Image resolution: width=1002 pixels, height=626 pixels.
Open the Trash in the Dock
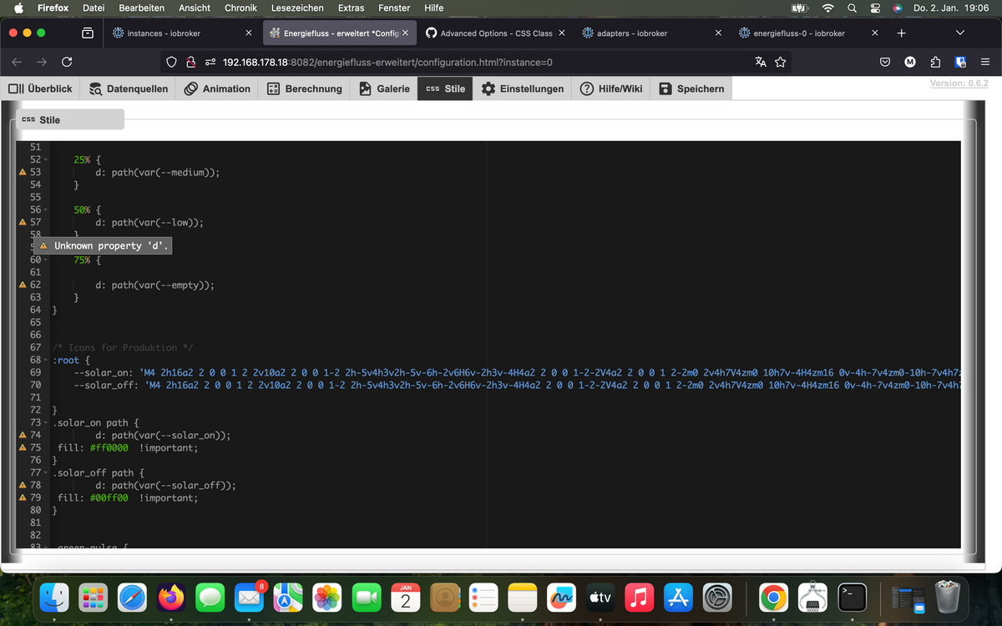[x=949, y=598]
